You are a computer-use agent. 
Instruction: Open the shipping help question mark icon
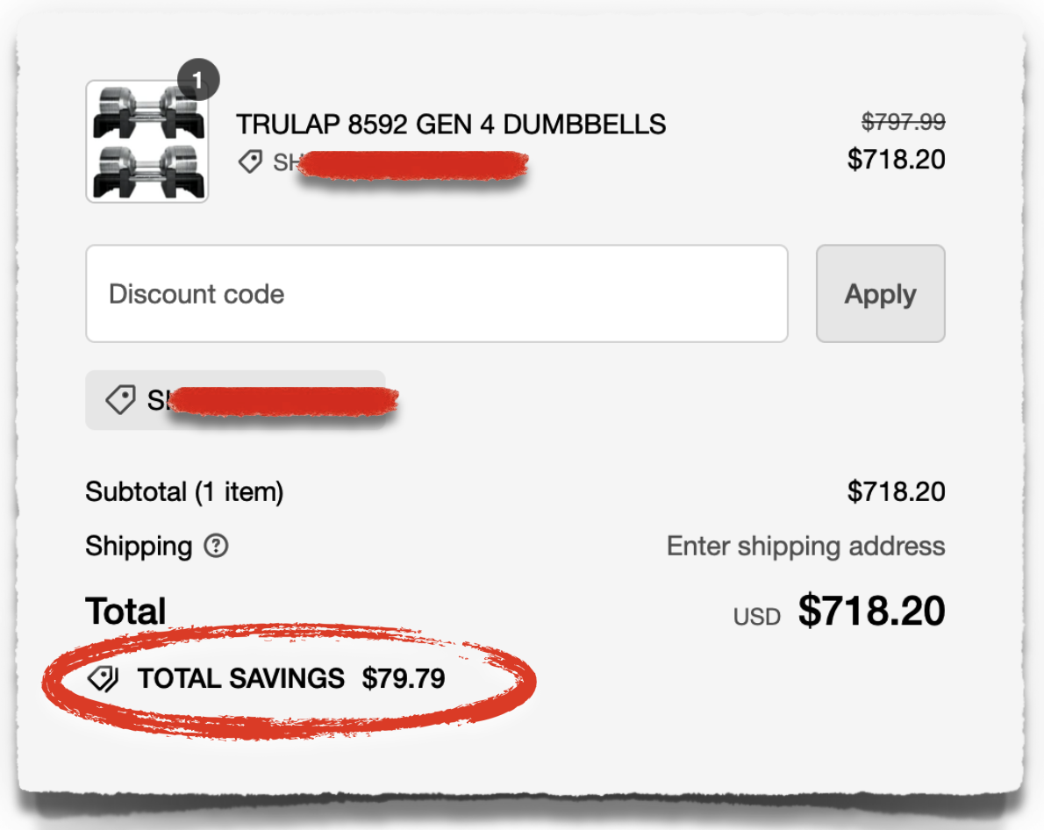tap(216, 547)
